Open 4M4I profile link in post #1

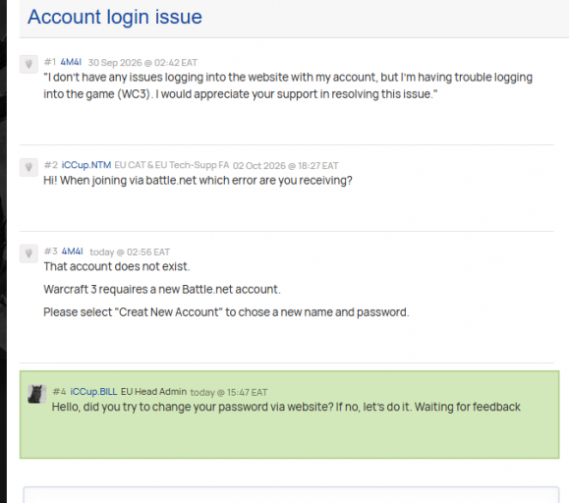(71, 62)
